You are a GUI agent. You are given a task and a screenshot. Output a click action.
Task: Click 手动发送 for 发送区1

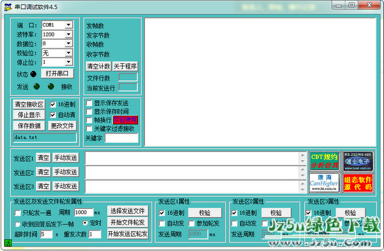[x=66, y=158]
